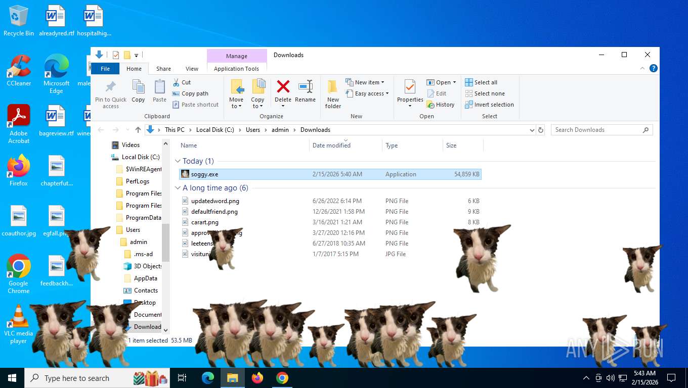This screenshot has width=688, height=388.
Task: Open the File menu tab
Action: (x=105, y=69)
